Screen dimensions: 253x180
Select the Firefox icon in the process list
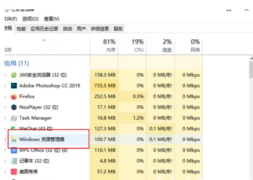click(14, 96)
